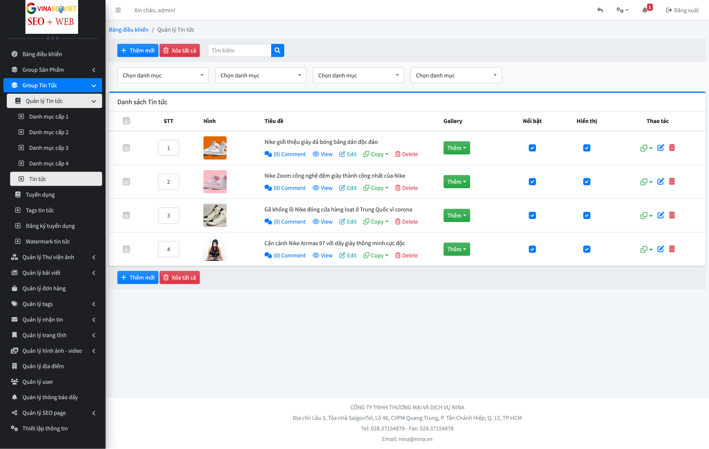The image size is (709, 449).
Task: Click the pink shoe thumbnail in row 2
Action: (215, 182)
